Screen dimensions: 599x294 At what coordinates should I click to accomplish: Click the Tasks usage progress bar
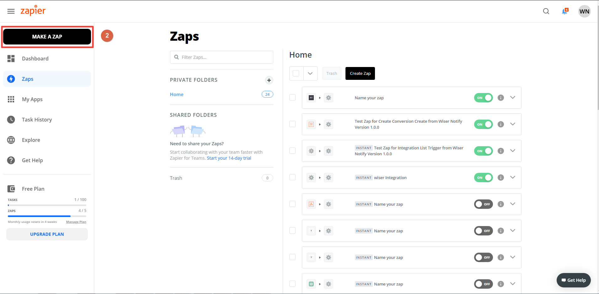click(x=47, y=205)
